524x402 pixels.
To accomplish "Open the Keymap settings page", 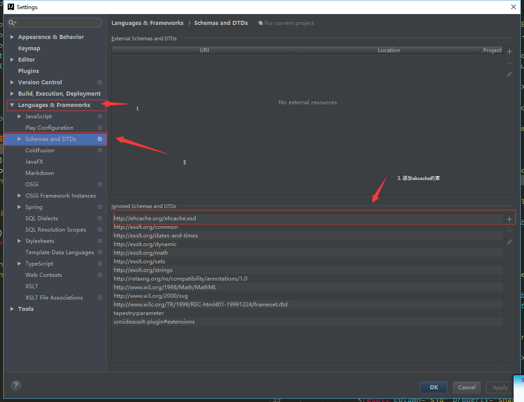I will click(x=29, y=48).
